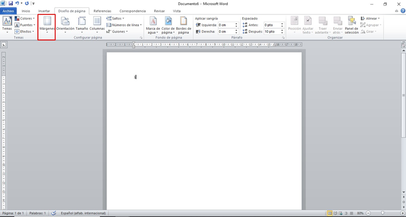The height and width of the screenshot is (217, 406).
Task: Open the undo history dropdown arrow
Action: pyautogui.click(x=21, y=3)
